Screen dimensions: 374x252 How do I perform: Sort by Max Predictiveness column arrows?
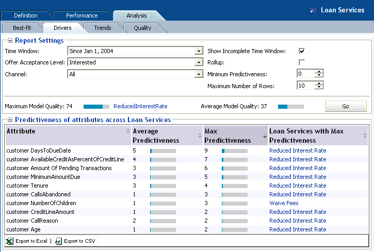click(x=264, y=136)
